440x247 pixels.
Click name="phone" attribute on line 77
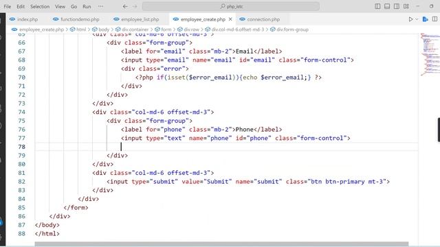[210, 138]
